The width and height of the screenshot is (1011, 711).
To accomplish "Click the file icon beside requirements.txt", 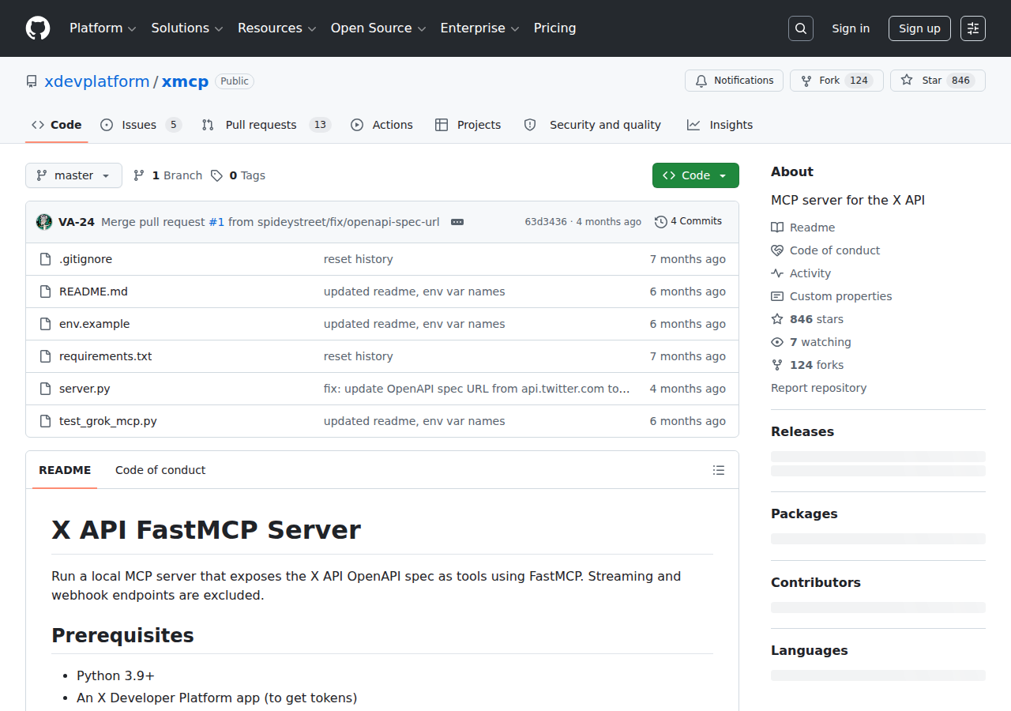I will pos(46,356).
